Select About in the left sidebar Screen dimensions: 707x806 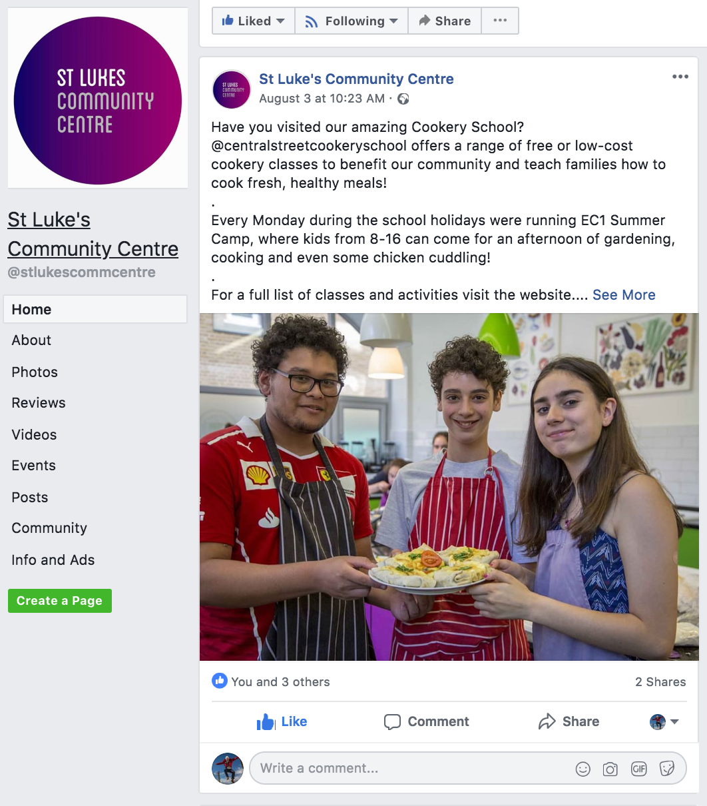pos(31,340)
